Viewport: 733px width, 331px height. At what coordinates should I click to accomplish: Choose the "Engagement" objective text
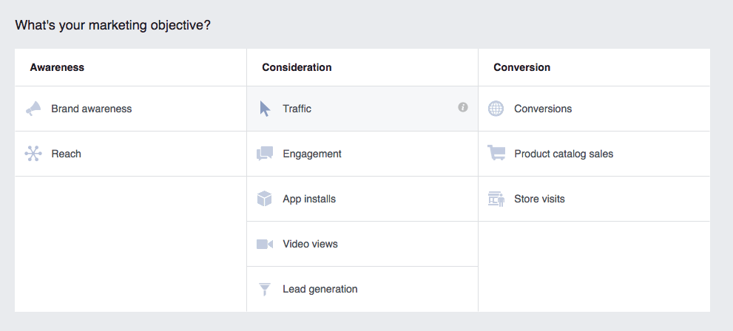pyautogui.click(x=312, y=154)
